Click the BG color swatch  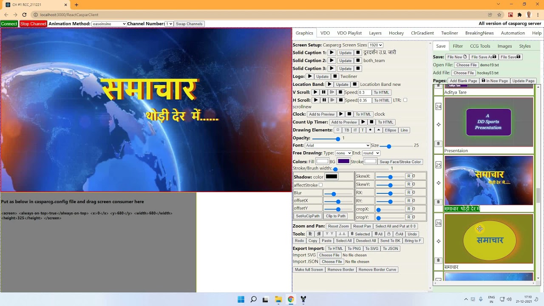343,161
